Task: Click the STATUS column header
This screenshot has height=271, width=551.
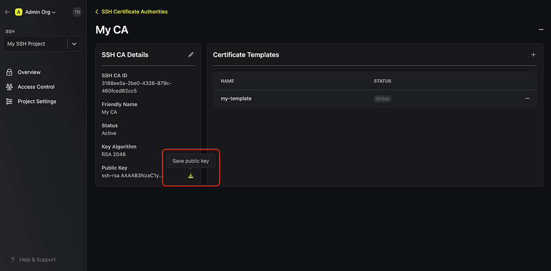Action: click(383, 81)
